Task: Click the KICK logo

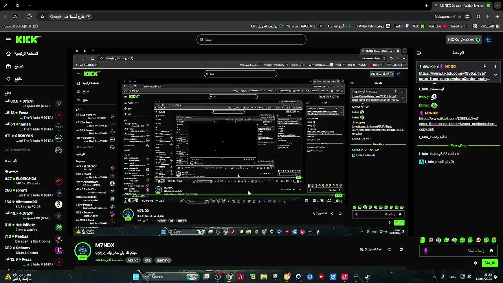Action: [x=28, y=39]
